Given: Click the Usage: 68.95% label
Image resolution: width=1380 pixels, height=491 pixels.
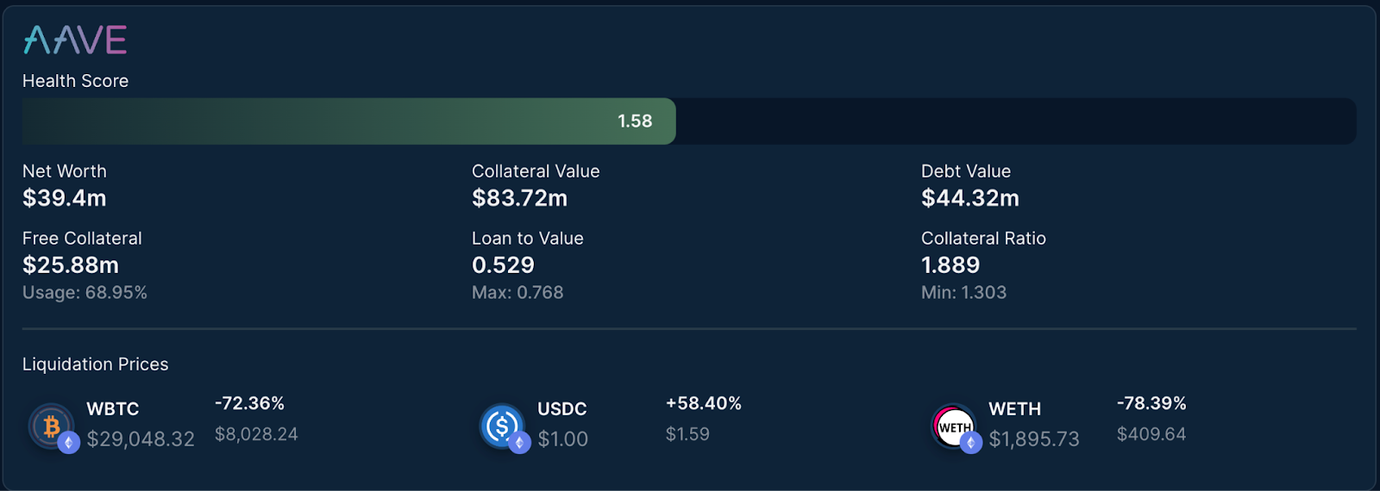Looking at the screenshot, I should point(85,293).
